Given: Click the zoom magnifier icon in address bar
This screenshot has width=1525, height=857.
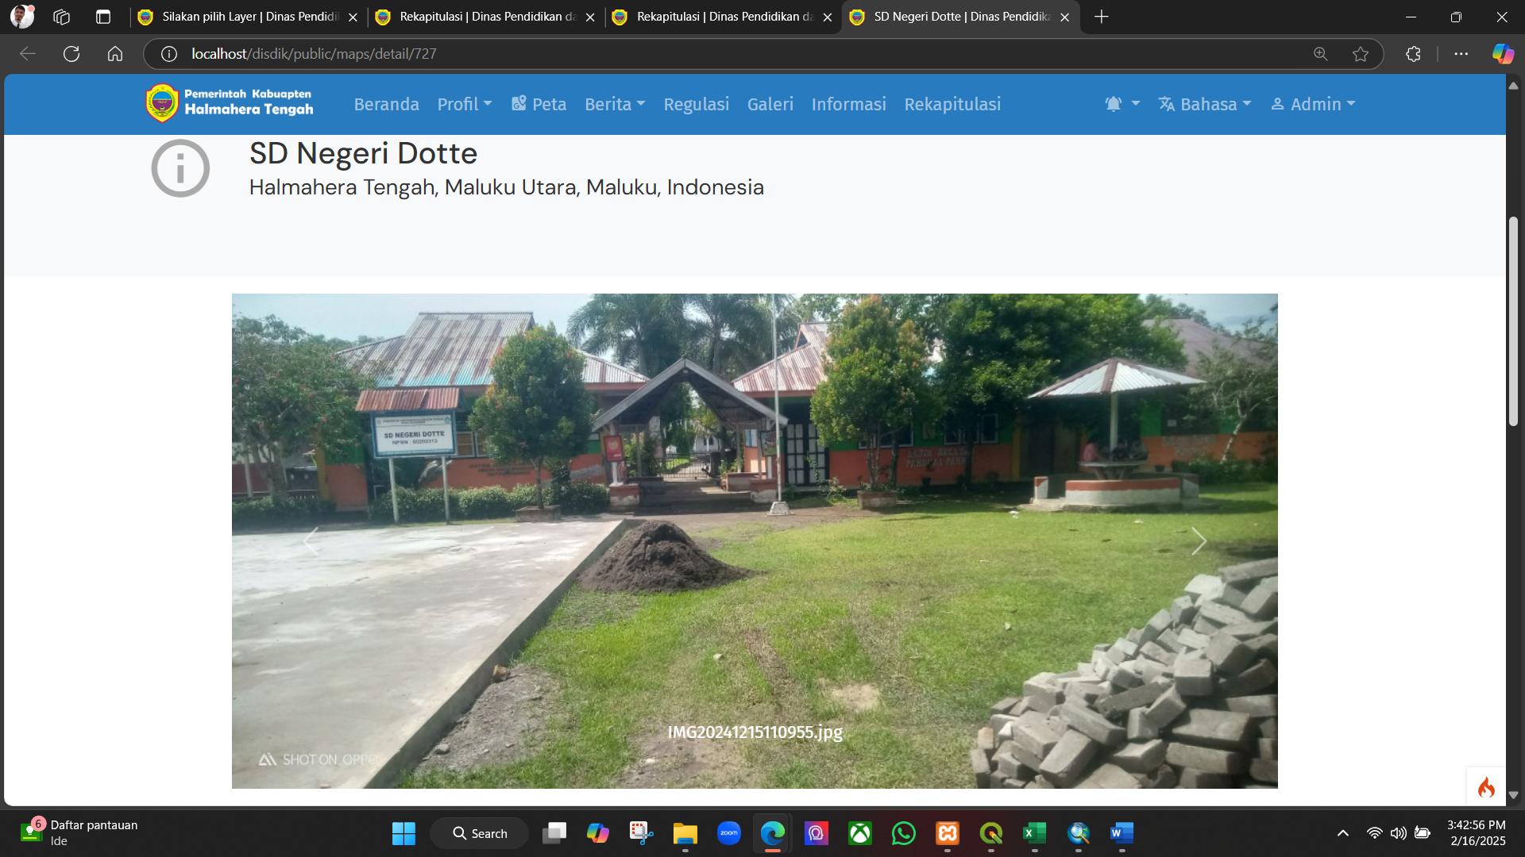Looking at the screenshot, I should [x=1320, y=54].
